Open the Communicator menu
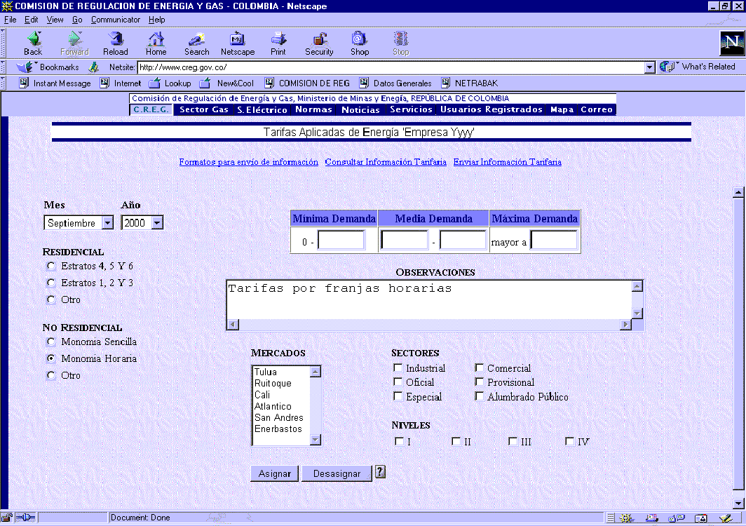 [x=116, y=20]
